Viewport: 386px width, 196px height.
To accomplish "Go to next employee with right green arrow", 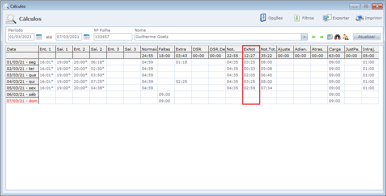I will point(321,37).
